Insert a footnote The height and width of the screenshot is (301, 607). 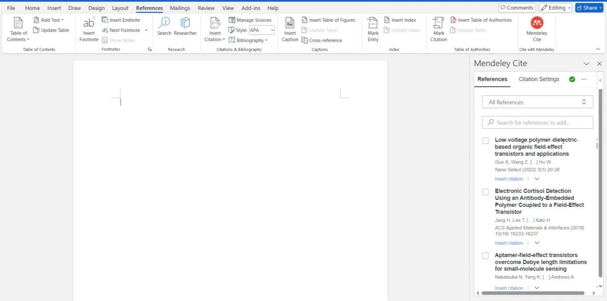pyautogui.click(x=89, y=29)
